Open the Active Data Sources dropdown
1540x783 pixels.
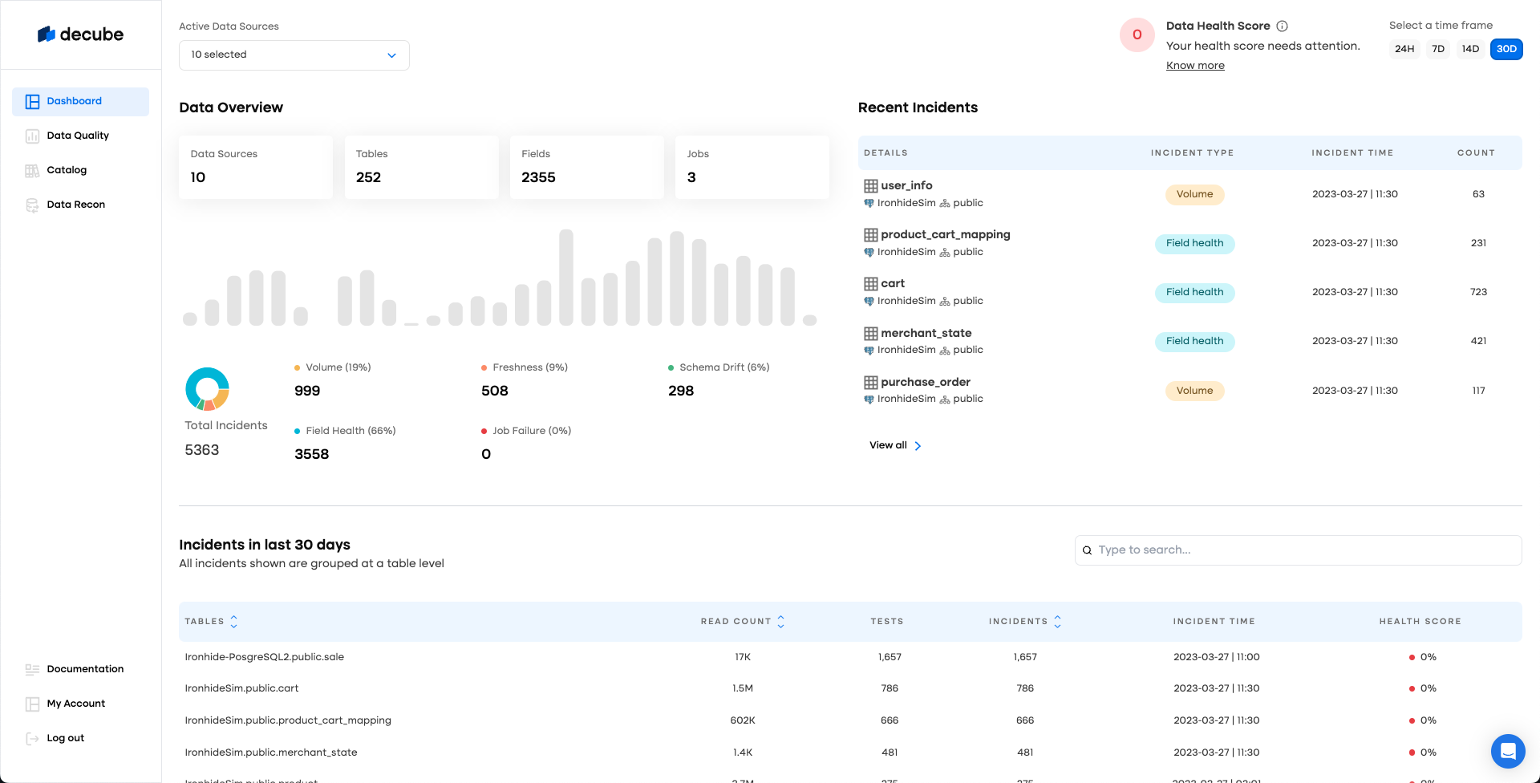coord(294,55)
